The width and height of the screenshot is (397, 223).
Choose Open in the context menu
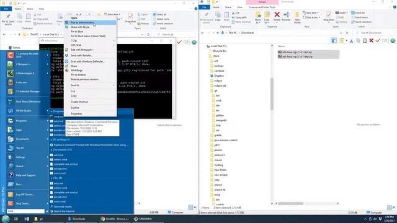pos(90,18)
